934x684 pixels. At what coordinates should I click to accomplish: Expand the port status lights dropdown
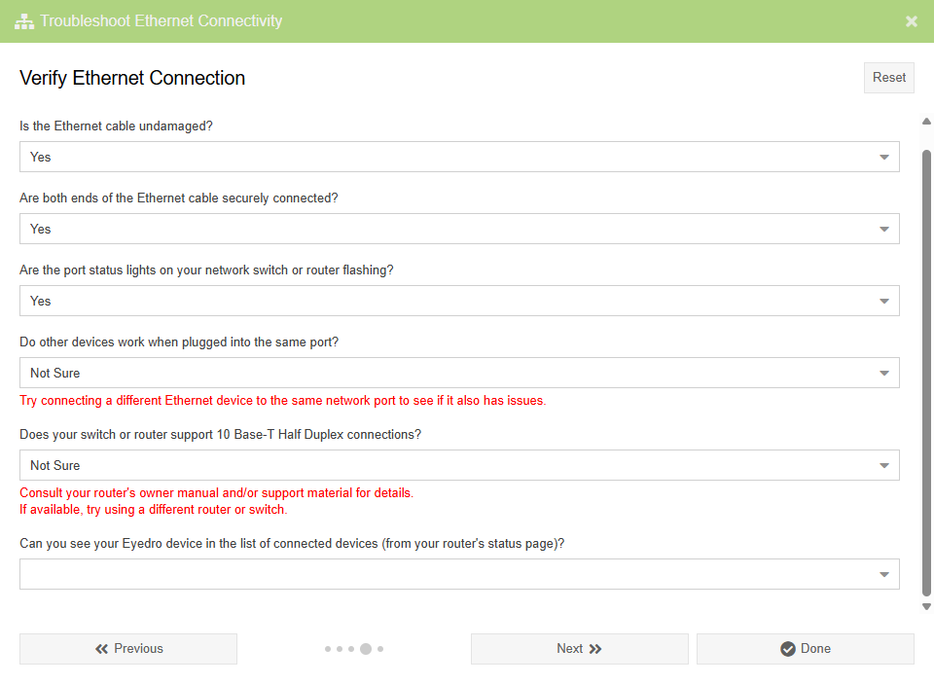click(459, 301)
